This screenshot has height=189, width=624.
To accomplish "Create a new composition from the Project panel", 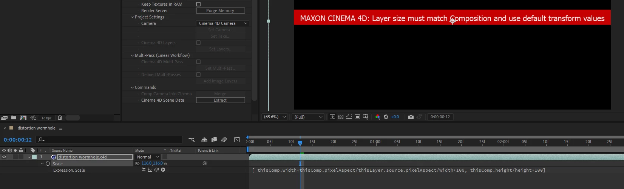I will point(23,118).
